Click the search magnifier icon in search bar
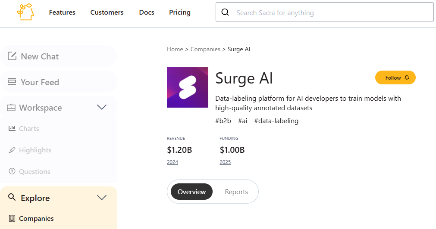Image resolution: width=436 pixels, height=229 pixels. tap(225, 12)
